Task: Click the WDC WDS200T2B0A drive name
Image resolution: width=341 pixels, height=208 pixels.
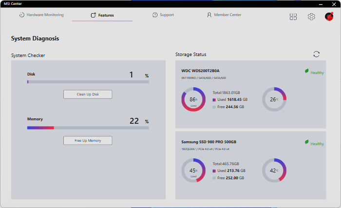Action: [x=200, y=71]
